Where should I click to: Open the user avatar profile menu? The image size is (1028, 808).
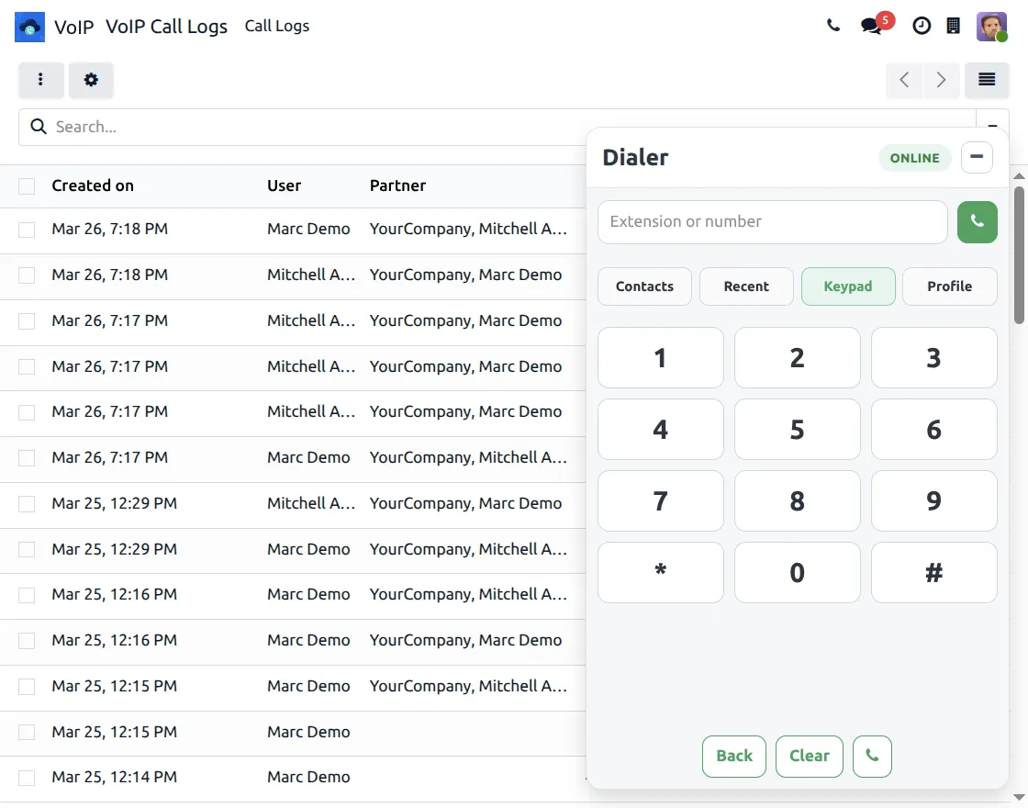992,26
